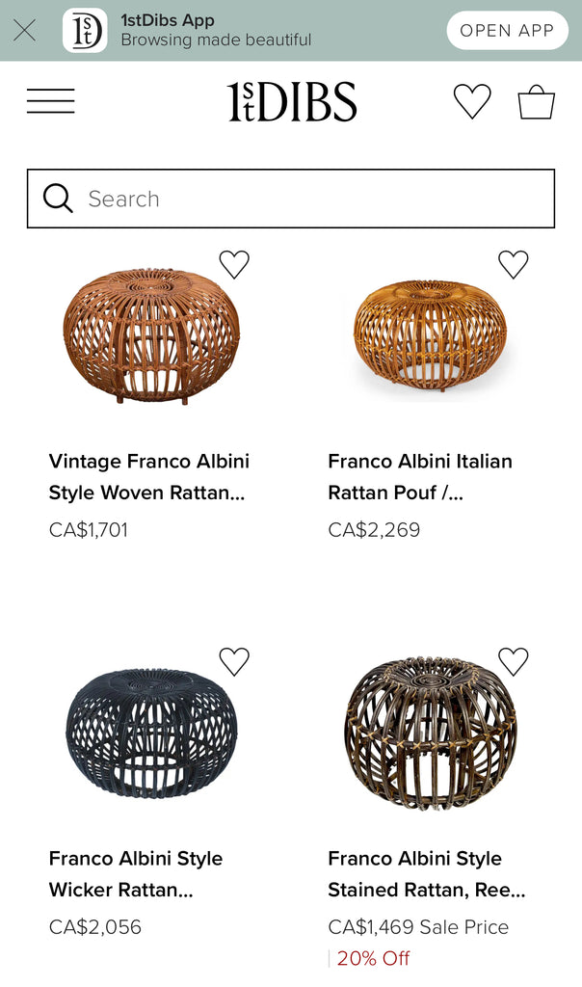Click the 20% Off sale label
Viewport: 582px width, 987px height.
pyautogui.click(x=377, y=960)
